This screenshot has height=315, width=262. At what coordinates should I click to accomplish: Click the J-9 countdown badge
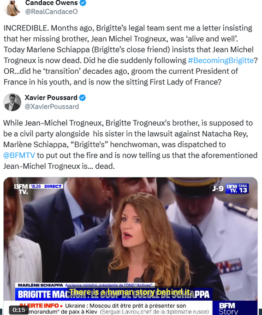click(218, 189)
